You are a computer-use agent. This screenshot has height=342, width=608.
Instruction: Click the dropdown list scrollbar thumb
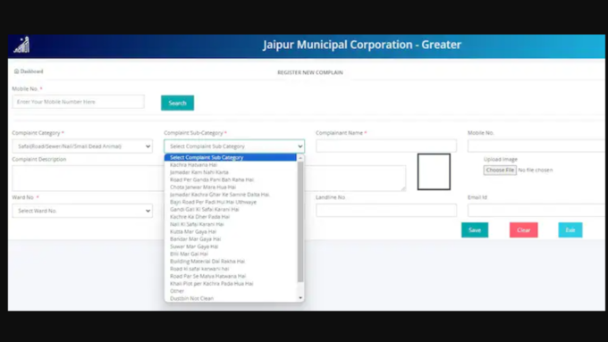point(300,221)
